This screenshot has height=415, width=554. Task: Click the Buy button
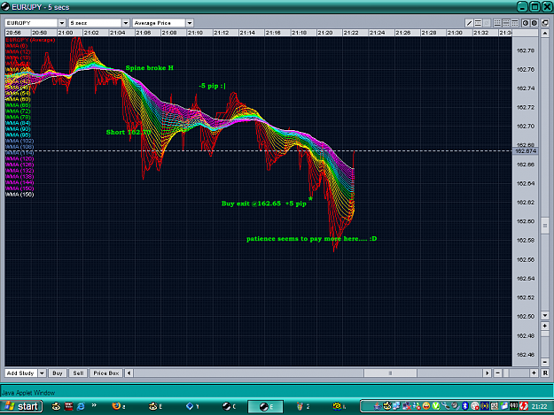58,373
